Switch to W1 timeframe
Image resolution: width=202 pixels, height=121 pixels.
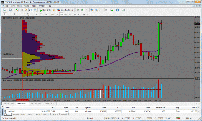pyautogui.click(x=84, y=14)
